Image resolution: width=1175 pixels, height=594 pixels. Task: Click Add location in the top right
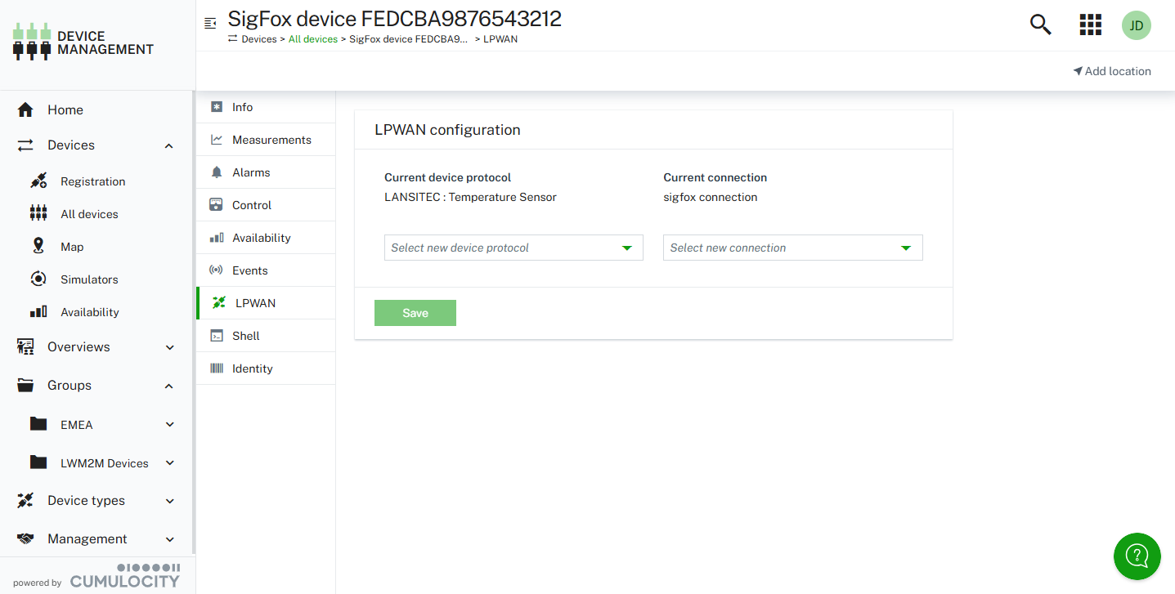coord(1111,70)
